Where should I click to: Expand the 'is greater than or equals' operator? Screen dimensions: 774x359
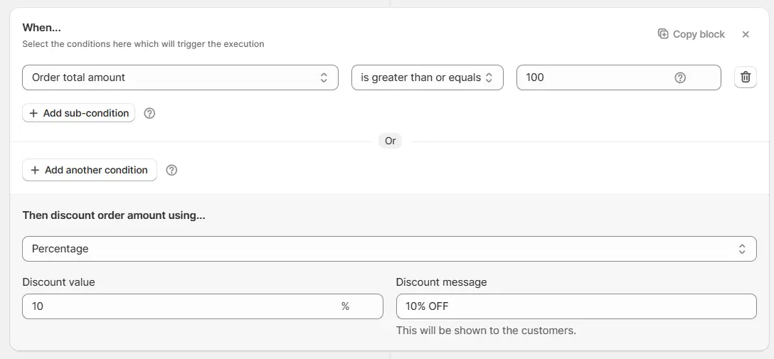tap(427, 77)
